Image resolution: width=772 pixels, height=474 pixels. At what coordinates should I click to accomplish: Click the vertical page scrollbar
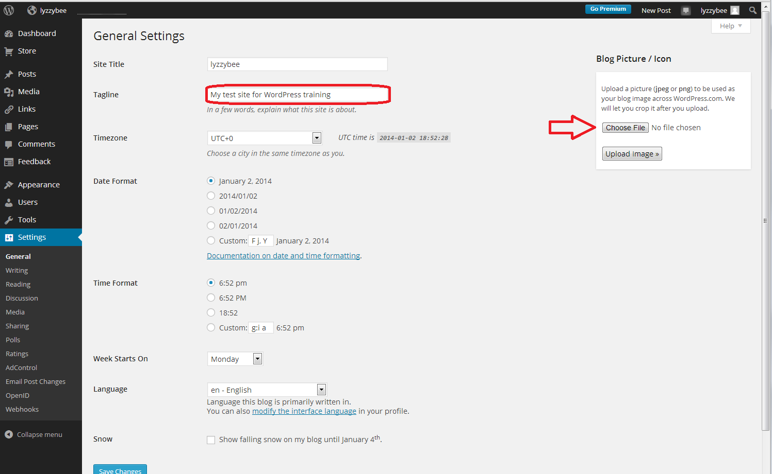[765, 220]
